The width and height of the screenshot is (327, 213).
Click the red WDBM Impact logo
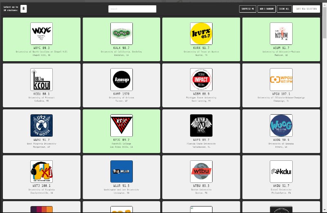(x=201, y=79)
